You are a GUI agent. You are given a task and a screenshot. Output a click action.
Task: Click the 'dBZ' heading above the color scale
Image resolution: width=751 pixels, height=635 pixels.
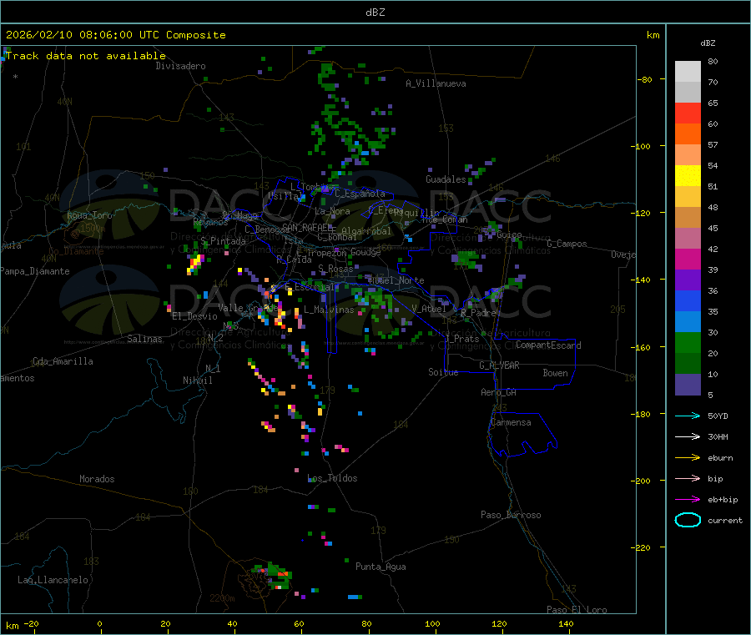tap(708, 43)
